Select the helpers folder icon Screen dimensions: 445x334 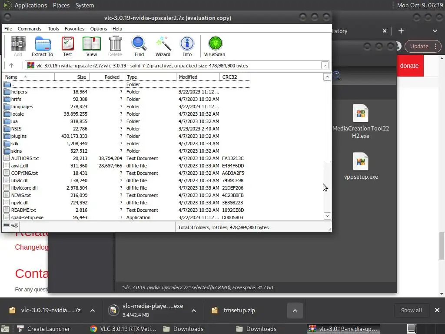(x=7, y=92)
